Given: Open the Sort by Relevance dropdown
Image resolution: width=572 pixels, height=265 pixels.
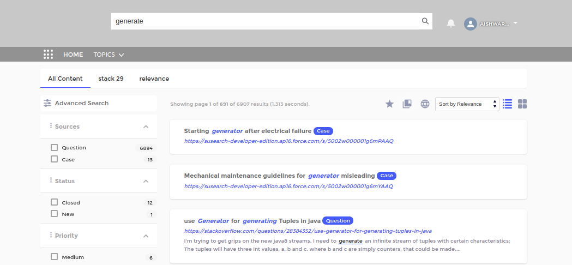Looking at the screenshot, I should pos(467,104).
